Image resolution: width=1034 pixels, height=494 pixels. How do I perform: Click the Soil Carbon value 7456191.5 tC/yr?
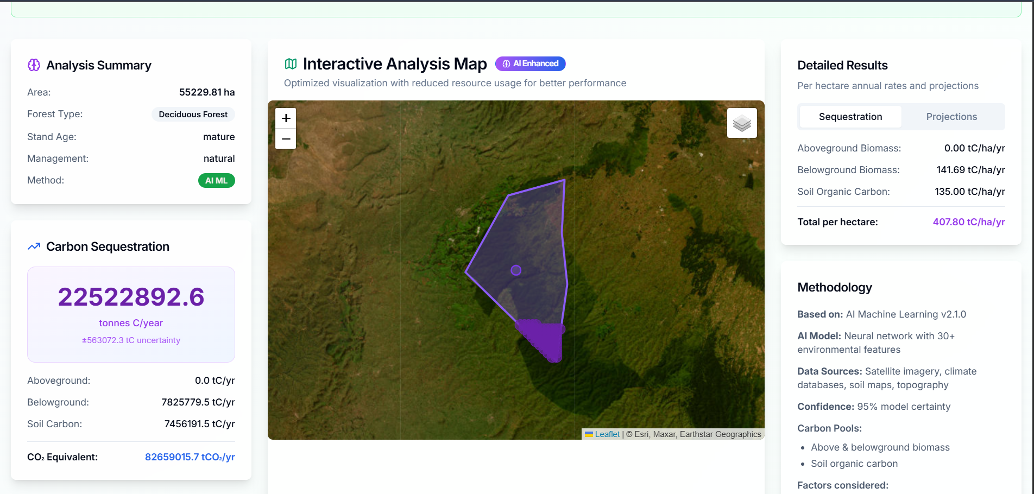point(199,424)
